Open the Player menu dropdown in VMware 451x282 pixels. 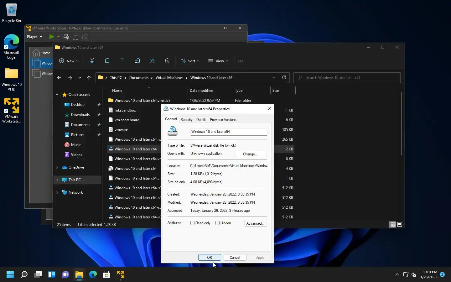point(34,37)
